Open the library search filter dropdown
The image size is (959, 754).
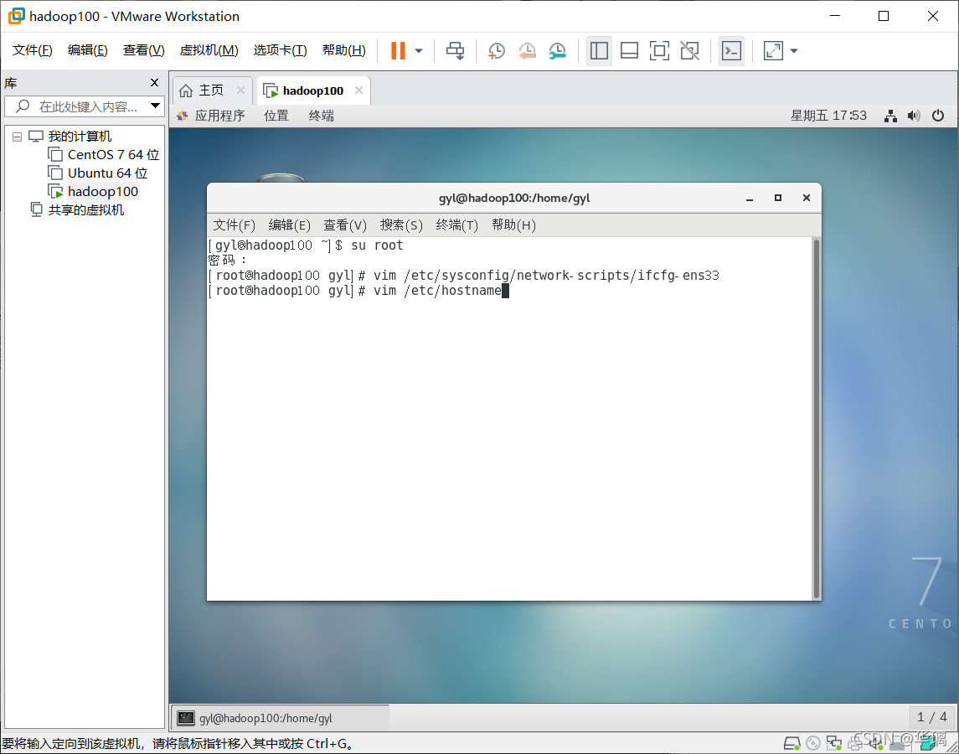(x=155, y=106)
